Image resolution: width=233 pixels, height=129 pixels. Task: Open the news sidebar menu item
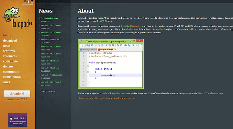pos(7,46)
